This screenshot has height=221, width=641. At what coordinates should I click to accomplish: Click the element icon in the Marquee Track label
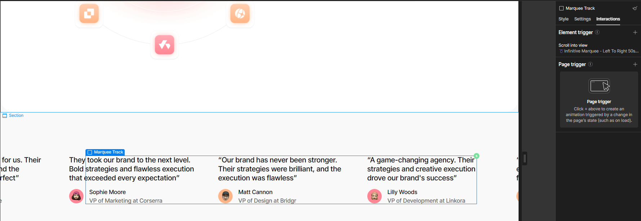click(90, 152)
